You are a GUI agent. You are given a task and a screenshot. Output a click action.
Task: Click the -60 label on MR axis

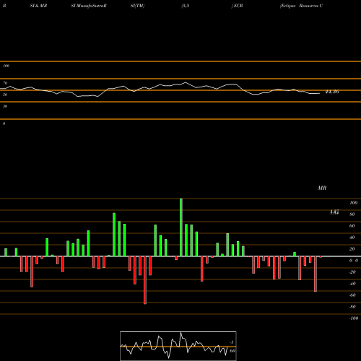tap(352, 295)
